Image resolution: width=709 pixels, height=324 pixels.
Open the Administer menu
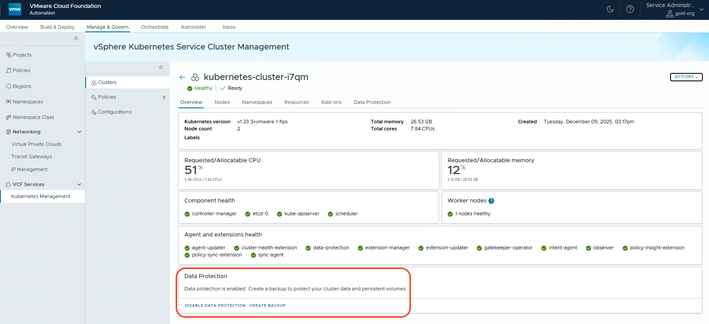click(193, 27)
